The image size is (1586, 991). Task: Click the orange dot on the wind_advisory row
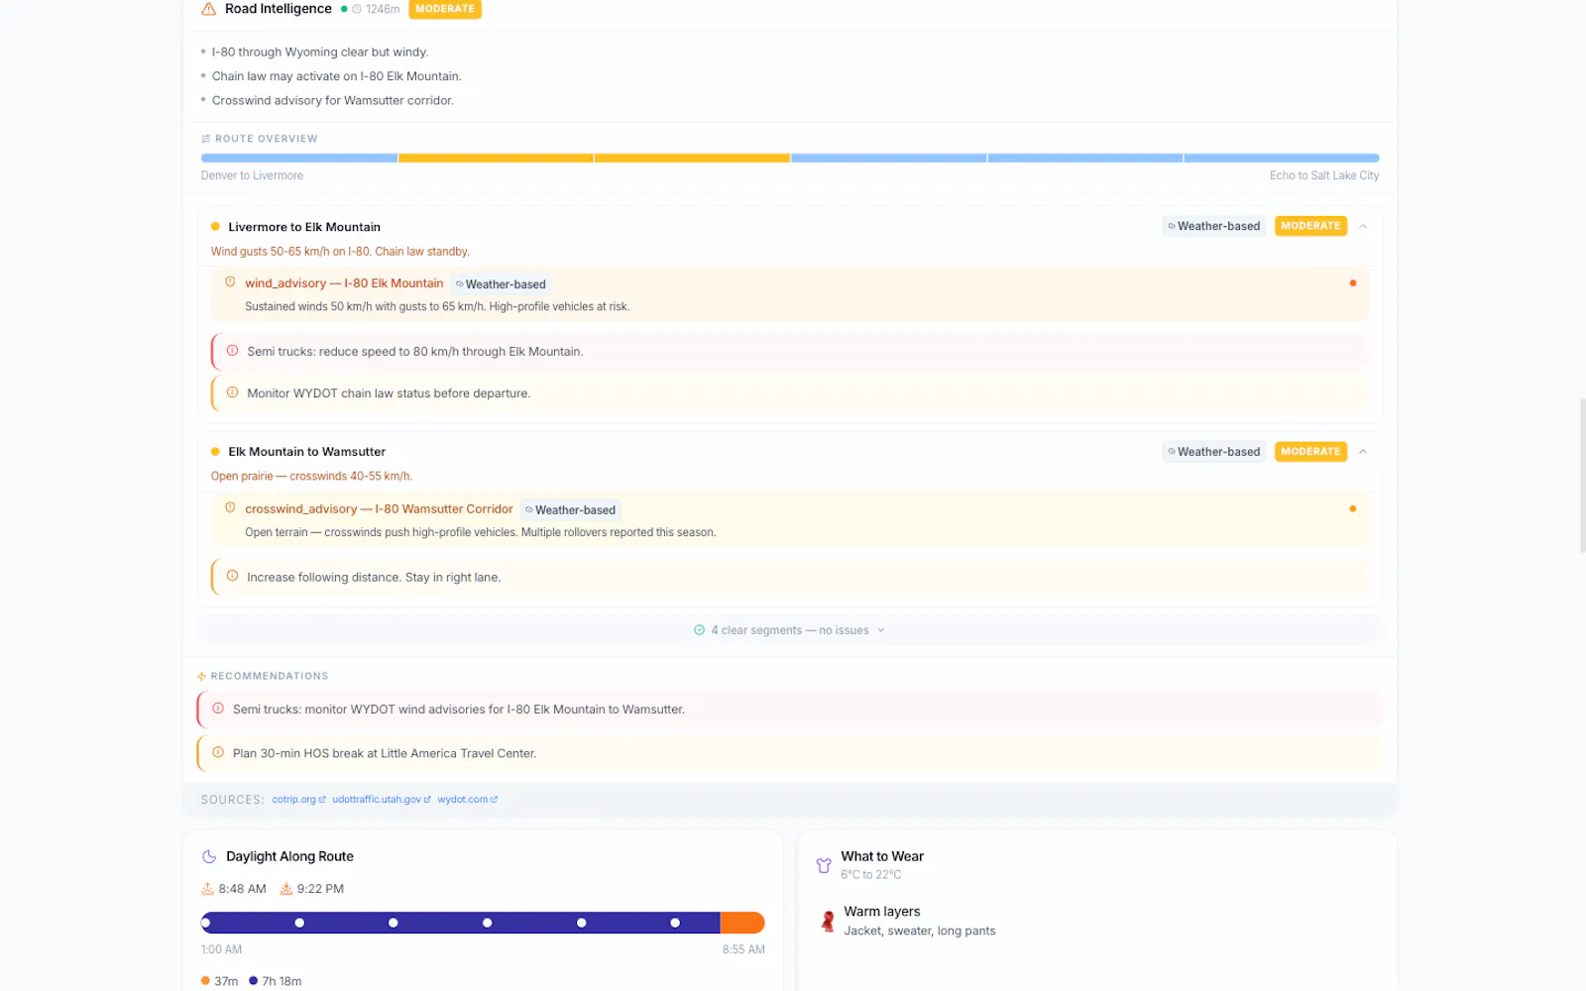[x=1353, y=283]
